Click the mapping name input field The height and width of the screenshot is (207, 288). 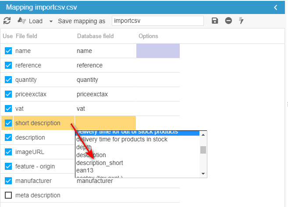pos(157,21)
